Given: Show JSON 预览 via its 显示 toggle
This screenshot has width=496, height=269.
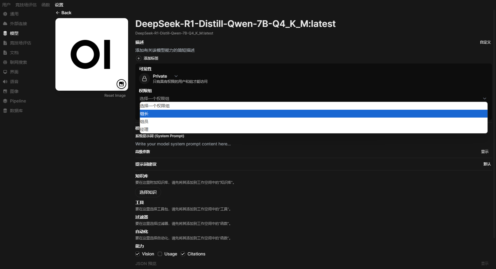Looking at the screenshot, I should coord(485,264).
